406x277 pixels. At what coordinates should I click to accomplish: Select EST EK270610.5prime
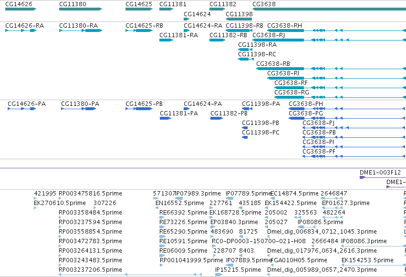coord(35,208)
